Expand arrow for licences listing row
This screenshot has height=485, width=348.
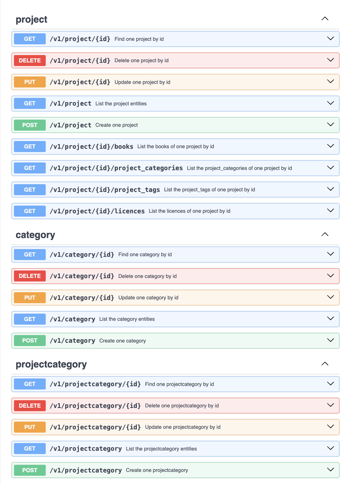pyautogui.click(x=330, y=211)
